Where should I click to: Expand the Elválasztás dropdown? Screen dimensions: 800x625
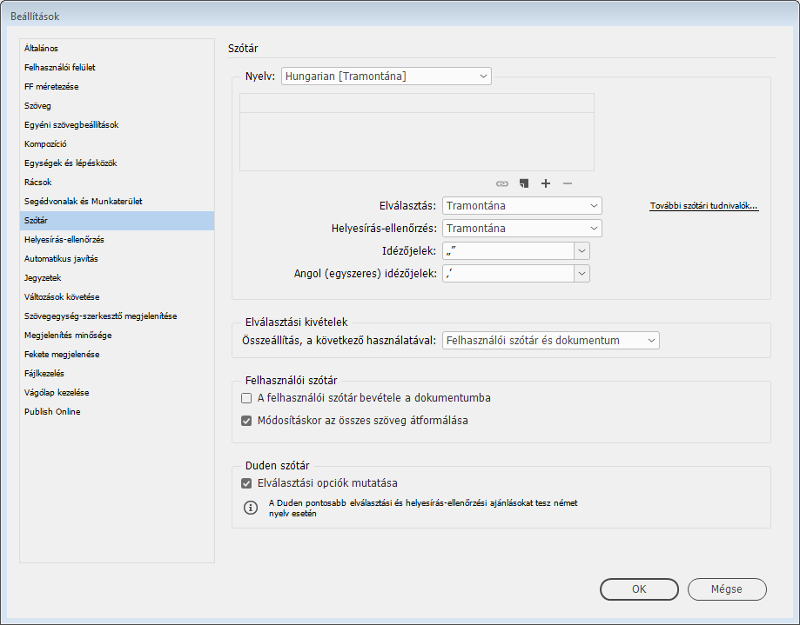[521, 206]
